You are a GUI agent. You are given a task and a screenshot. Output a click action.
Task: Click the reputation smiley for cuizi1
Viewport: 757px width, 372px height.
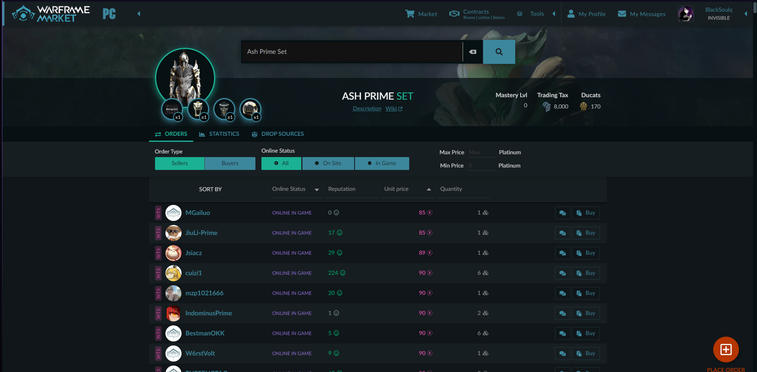coord(343,273)
